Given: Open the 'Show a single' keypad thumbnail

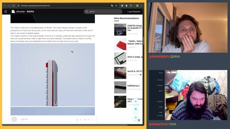Looking at the screenshot, I should pos(120,58).
